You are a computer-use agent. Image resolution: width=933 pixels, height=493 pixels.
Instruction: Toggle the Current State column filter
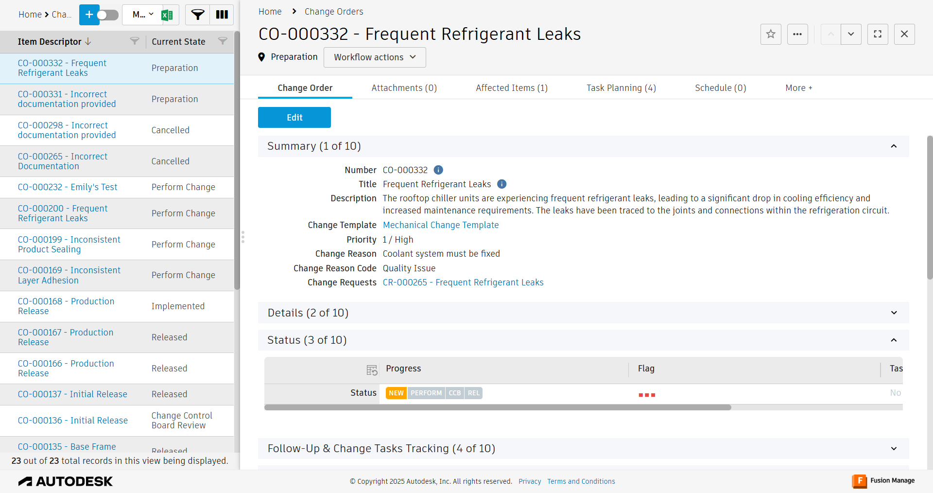pos(223,41)
